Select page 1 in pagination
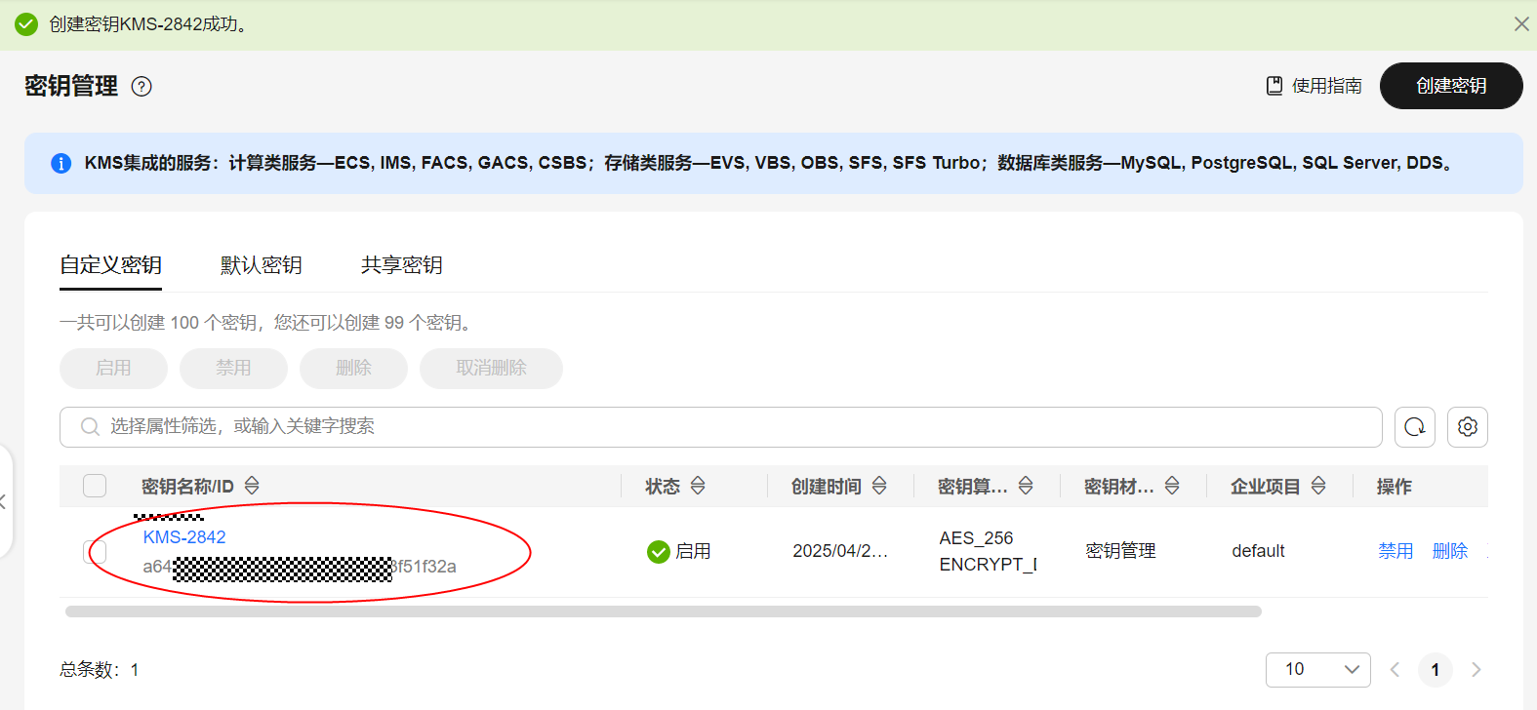Screen dimensions: 1537x710 coord(1436,670)
